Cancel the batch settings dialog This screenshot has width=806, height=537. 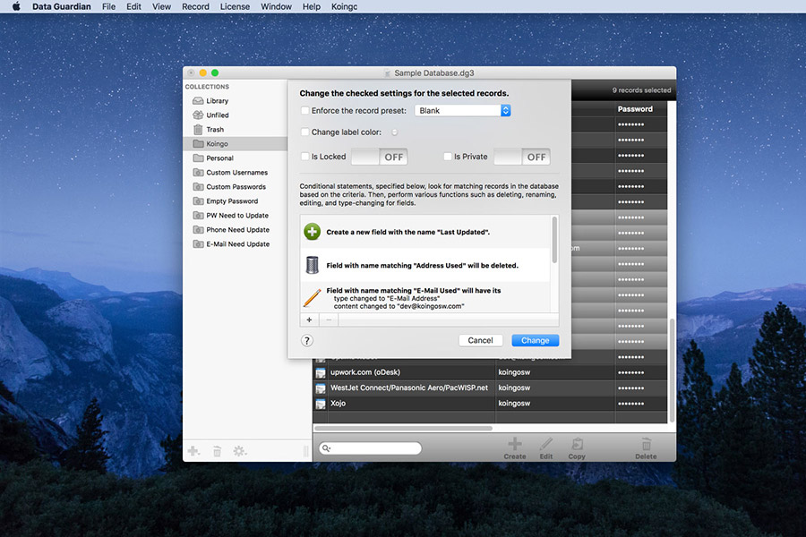point(480,340)
